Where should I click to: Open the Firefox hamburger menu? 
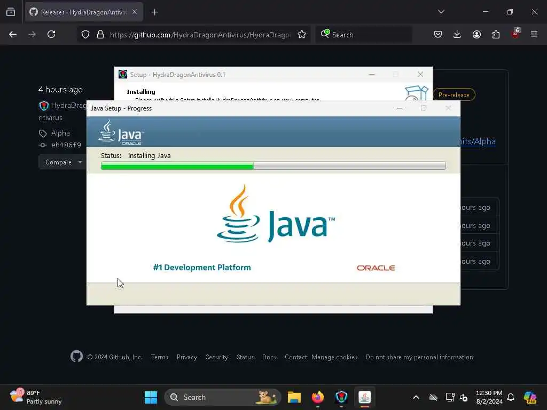click(x=534, y=34)
